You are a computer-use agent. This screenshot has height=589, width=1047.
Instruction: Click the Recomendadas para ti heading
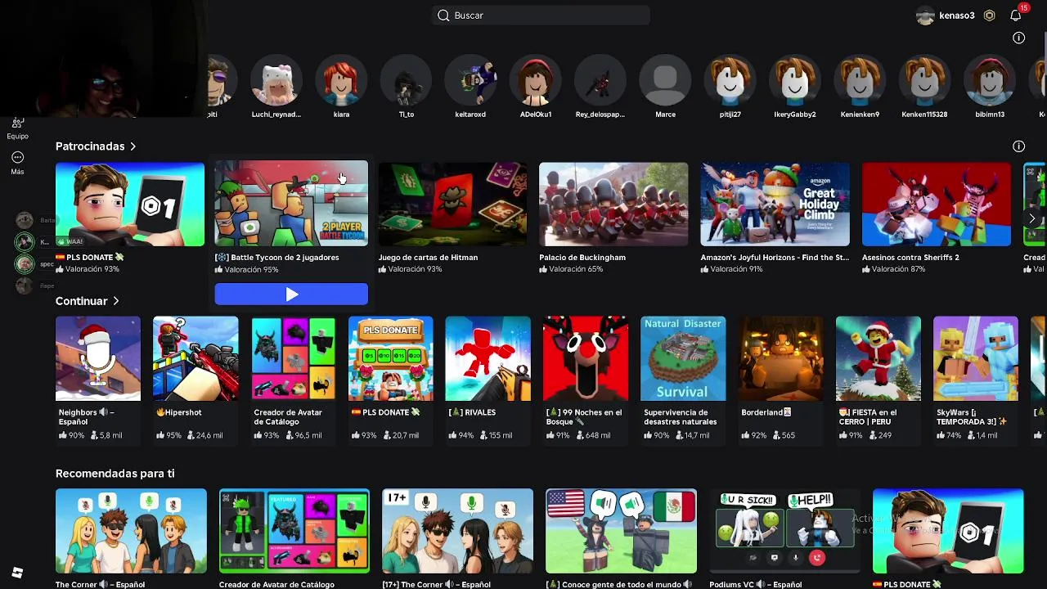point(115,474)
